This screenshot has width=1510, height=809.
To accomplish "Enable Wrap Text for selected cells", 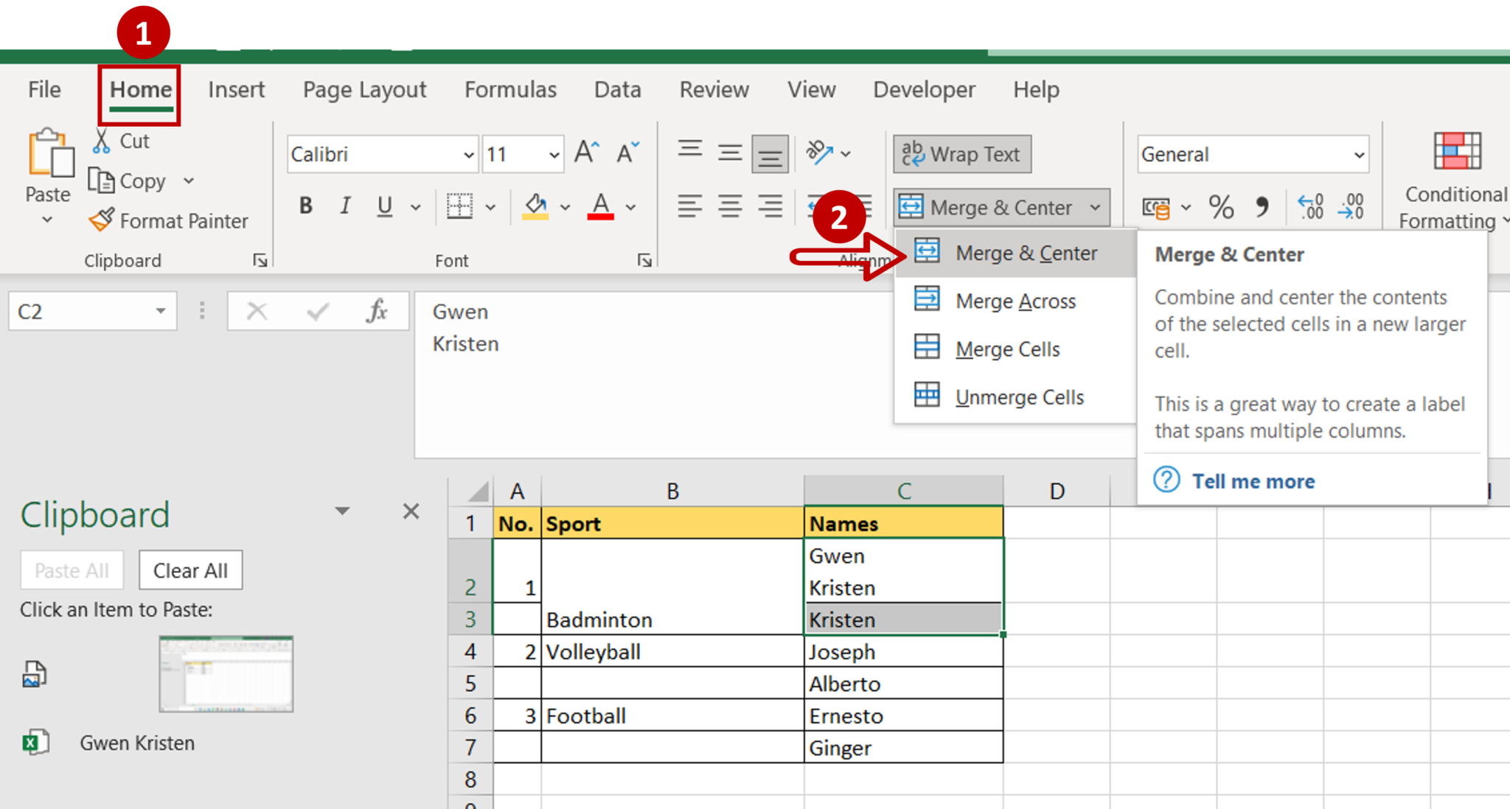I will pyautogui.click(x=961, y=154).
